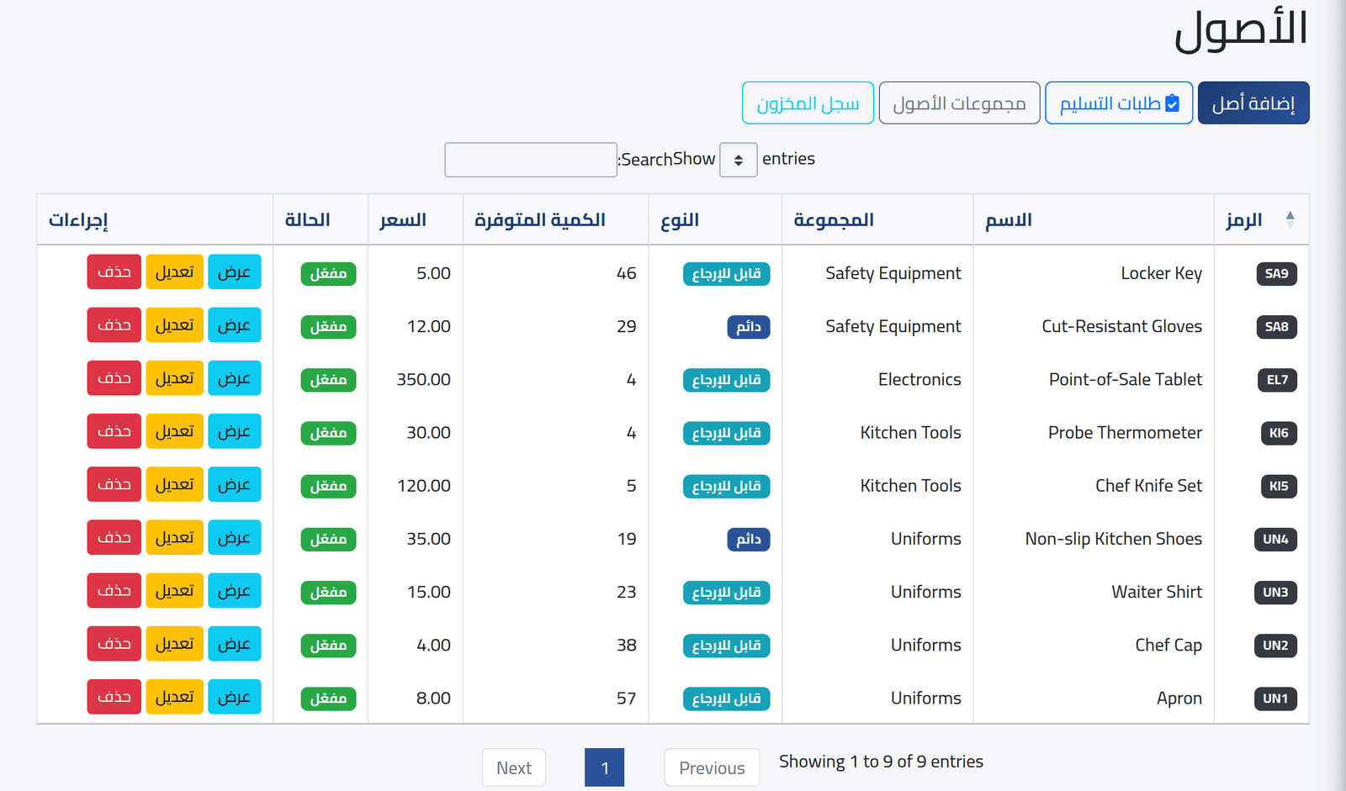
Task: Click the UN4 code badge
Action: point(1275,539)
